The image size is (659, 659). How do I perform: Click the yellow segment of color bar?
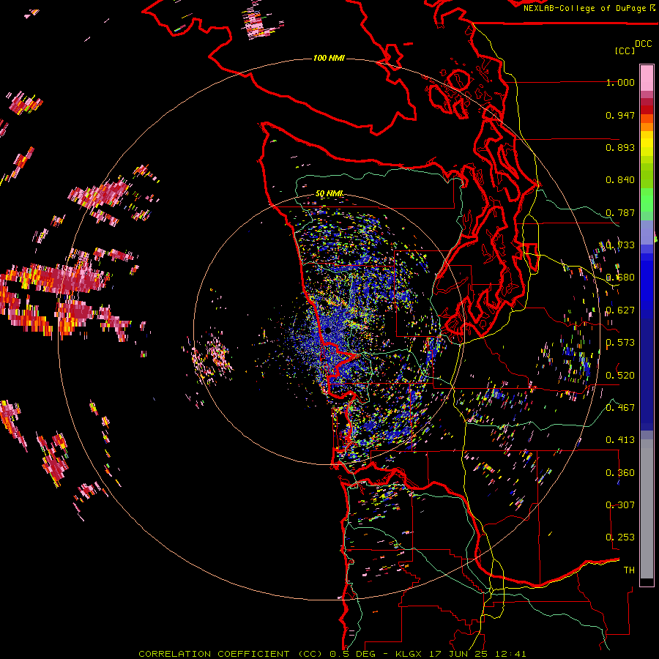click(x=647, y=144)
